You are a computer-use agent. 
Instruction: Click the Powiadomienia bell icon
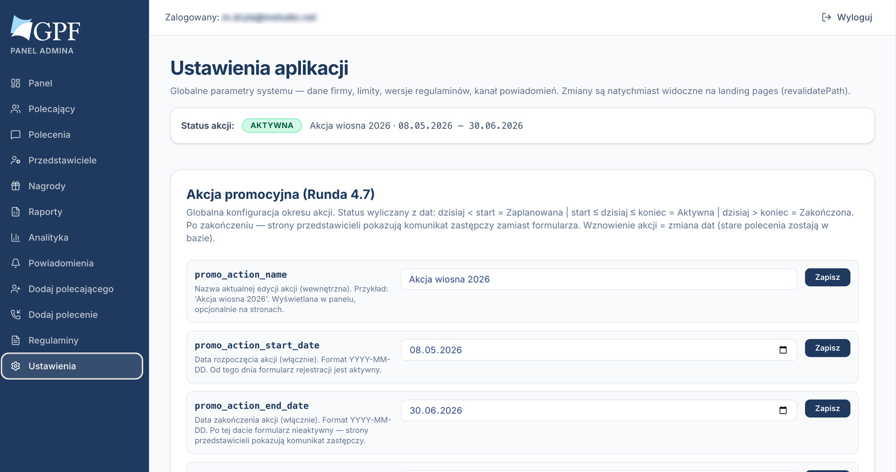tap(15, 263)
